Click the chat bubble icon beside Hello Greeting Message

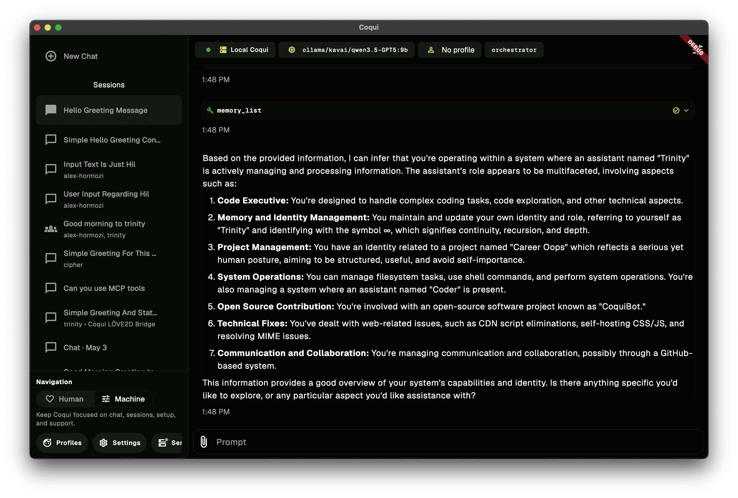pos(51,110)
